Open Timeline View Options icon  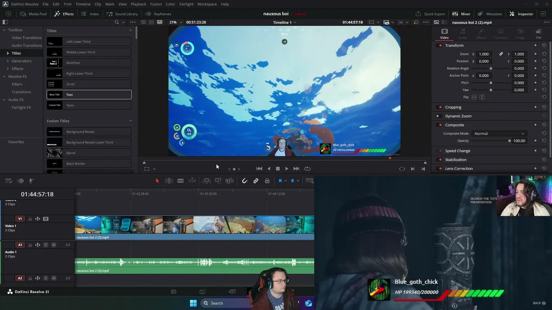pyautogui.click(x=8, y=181)
